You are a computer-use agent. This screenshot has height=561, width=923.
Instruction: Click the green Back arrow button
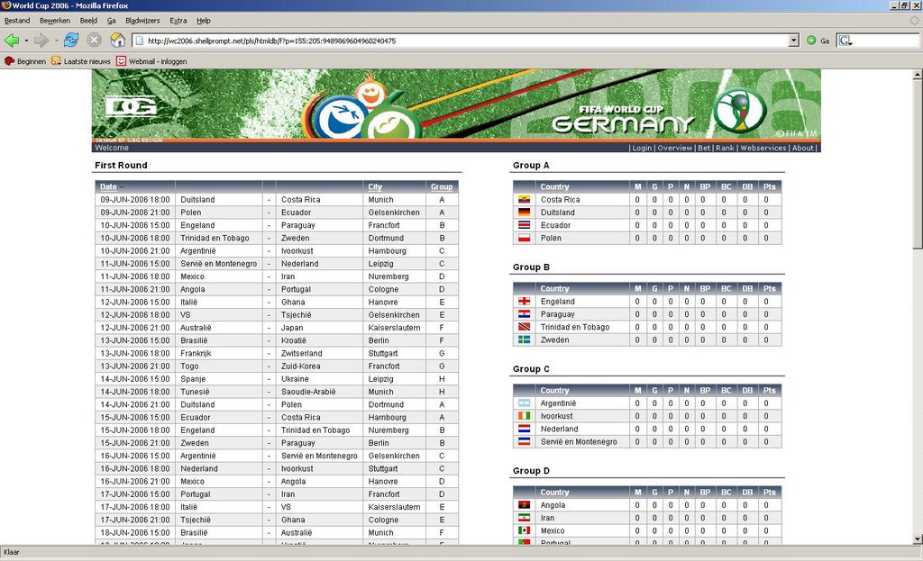(x=12, y=41)
